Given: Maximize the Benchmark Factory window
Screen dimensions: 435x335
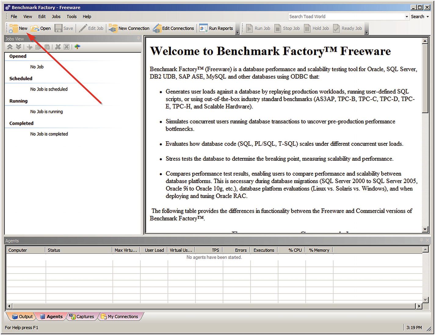Looking at the screenshot, I should point(420,7).
